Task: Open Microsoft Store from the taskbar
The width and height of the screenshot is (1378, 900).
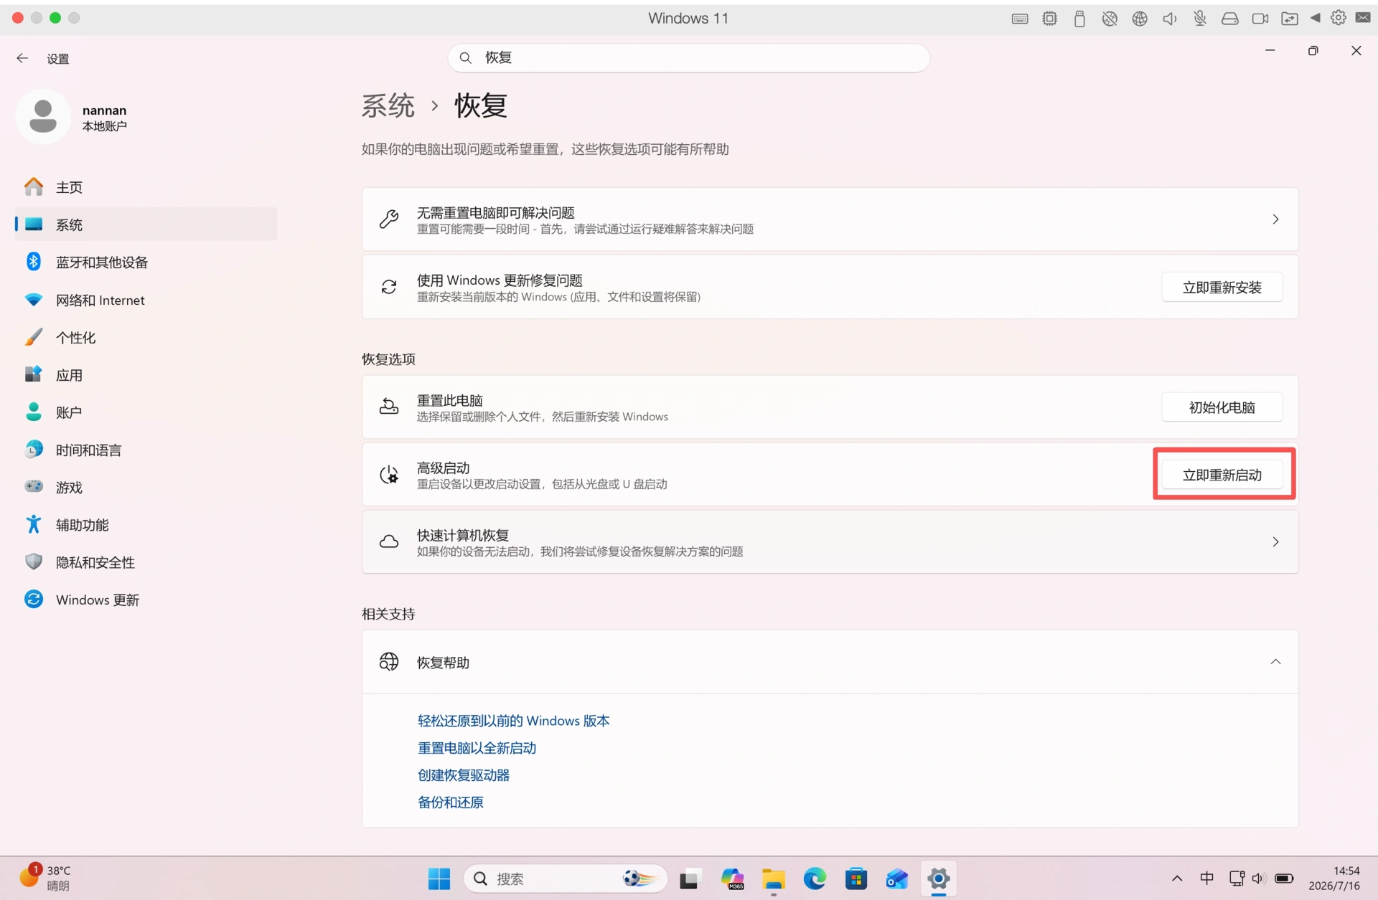Action: point(856,878)
